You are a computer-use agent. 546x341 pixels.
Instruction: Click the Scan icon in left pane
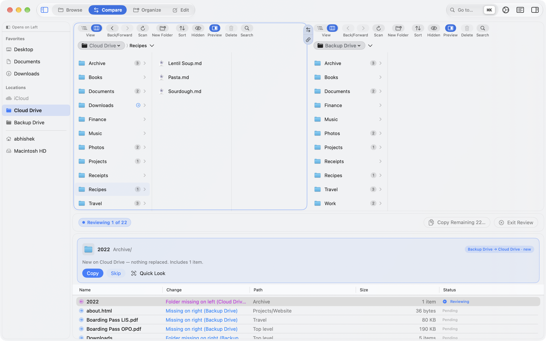click(143, 28)
